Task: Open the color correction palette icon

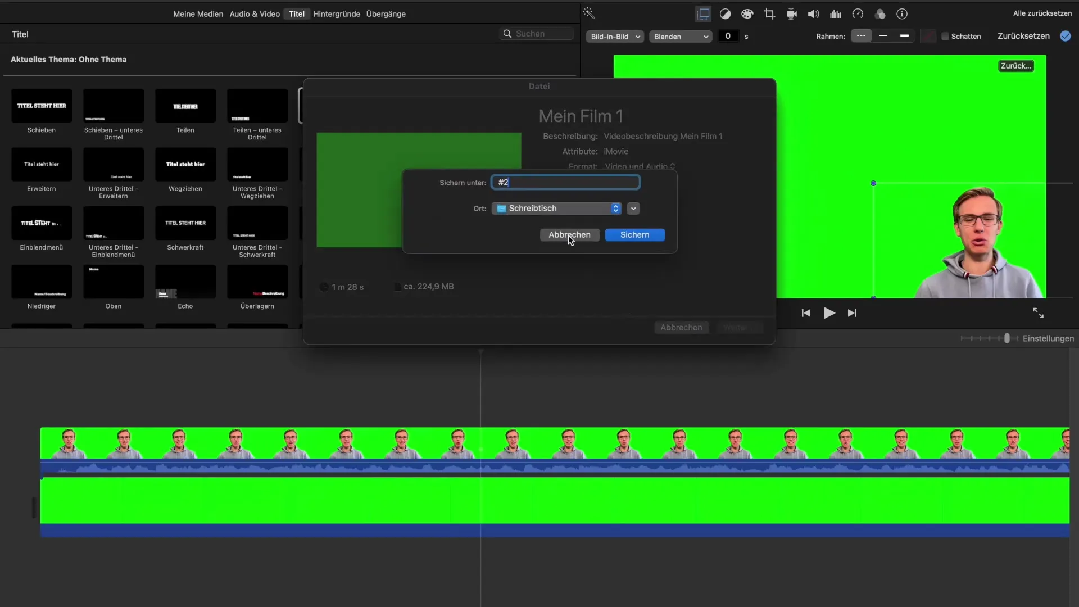Action: pyautogui.click(x=747, y=14)
